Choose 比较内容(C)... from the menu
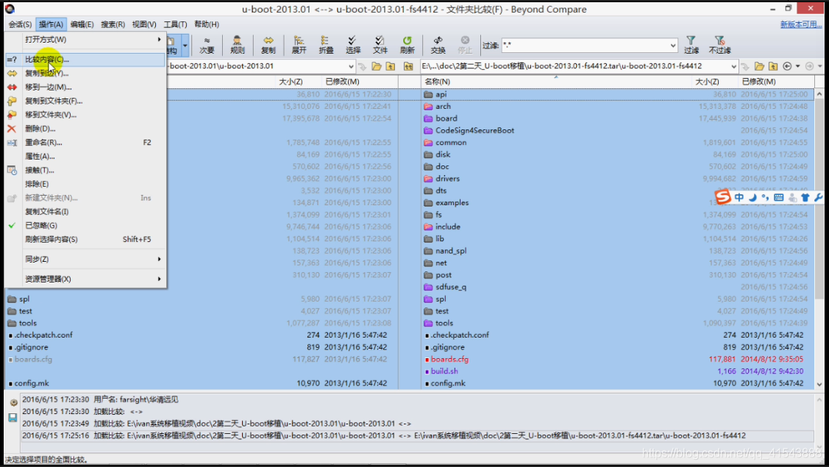Image resolution: width=829 pixels, height=467 pixels. click(x=47, y=60)
